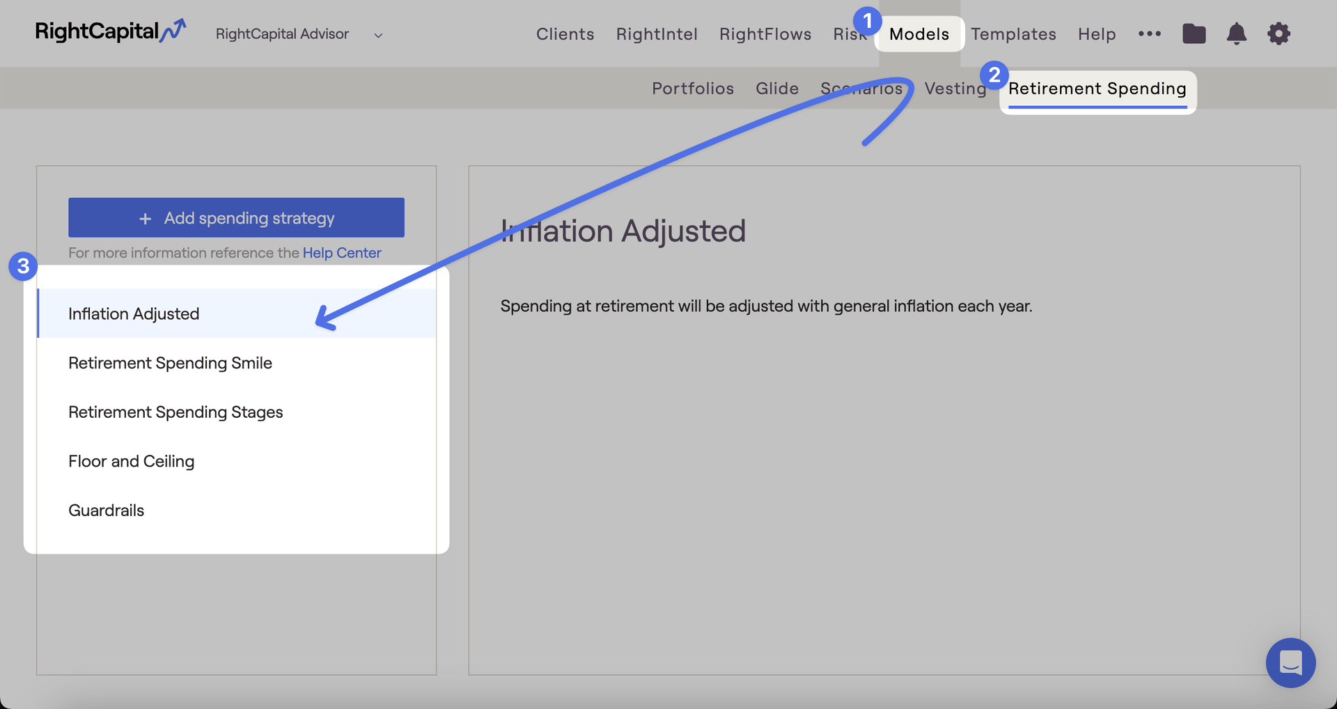
Task: Switch to the Glide tab
Action: click(x=777, y=88)
